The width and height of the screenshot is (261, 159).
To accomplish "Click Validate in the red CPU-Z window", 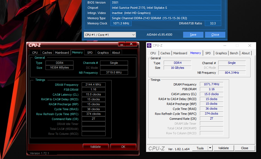I will pos(95,147).
